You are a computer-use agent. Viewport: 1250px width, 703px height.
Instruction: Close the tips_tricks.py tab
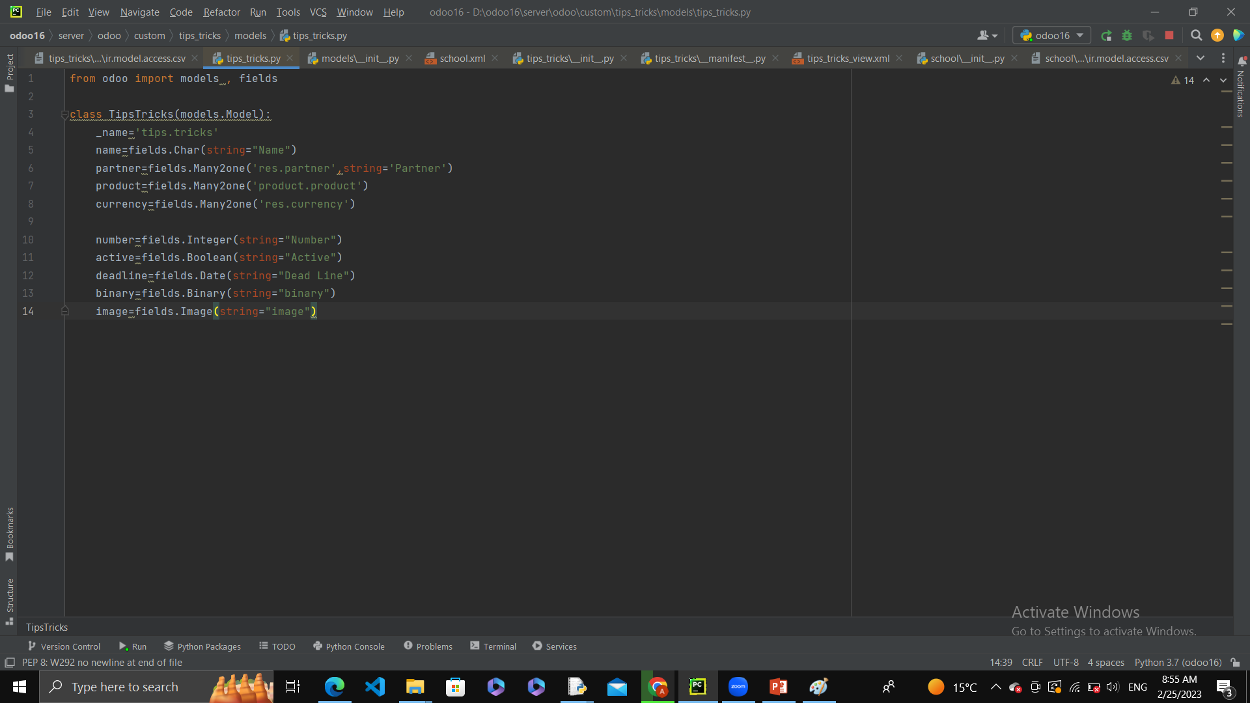(x=290, y=59)
